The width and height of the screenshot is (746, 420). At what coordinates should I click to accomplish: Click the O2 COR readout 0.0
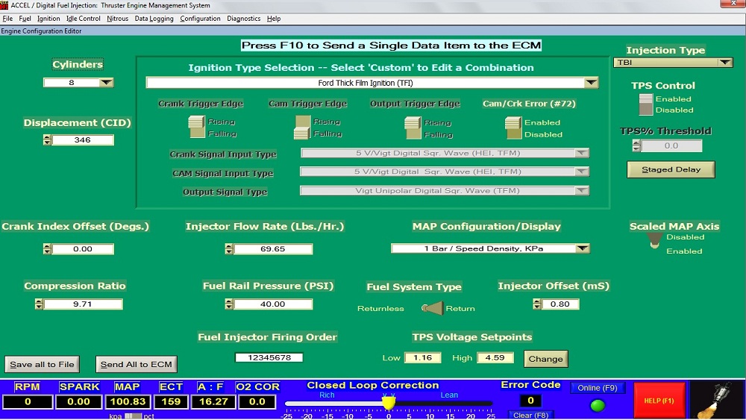pos(257,402)
